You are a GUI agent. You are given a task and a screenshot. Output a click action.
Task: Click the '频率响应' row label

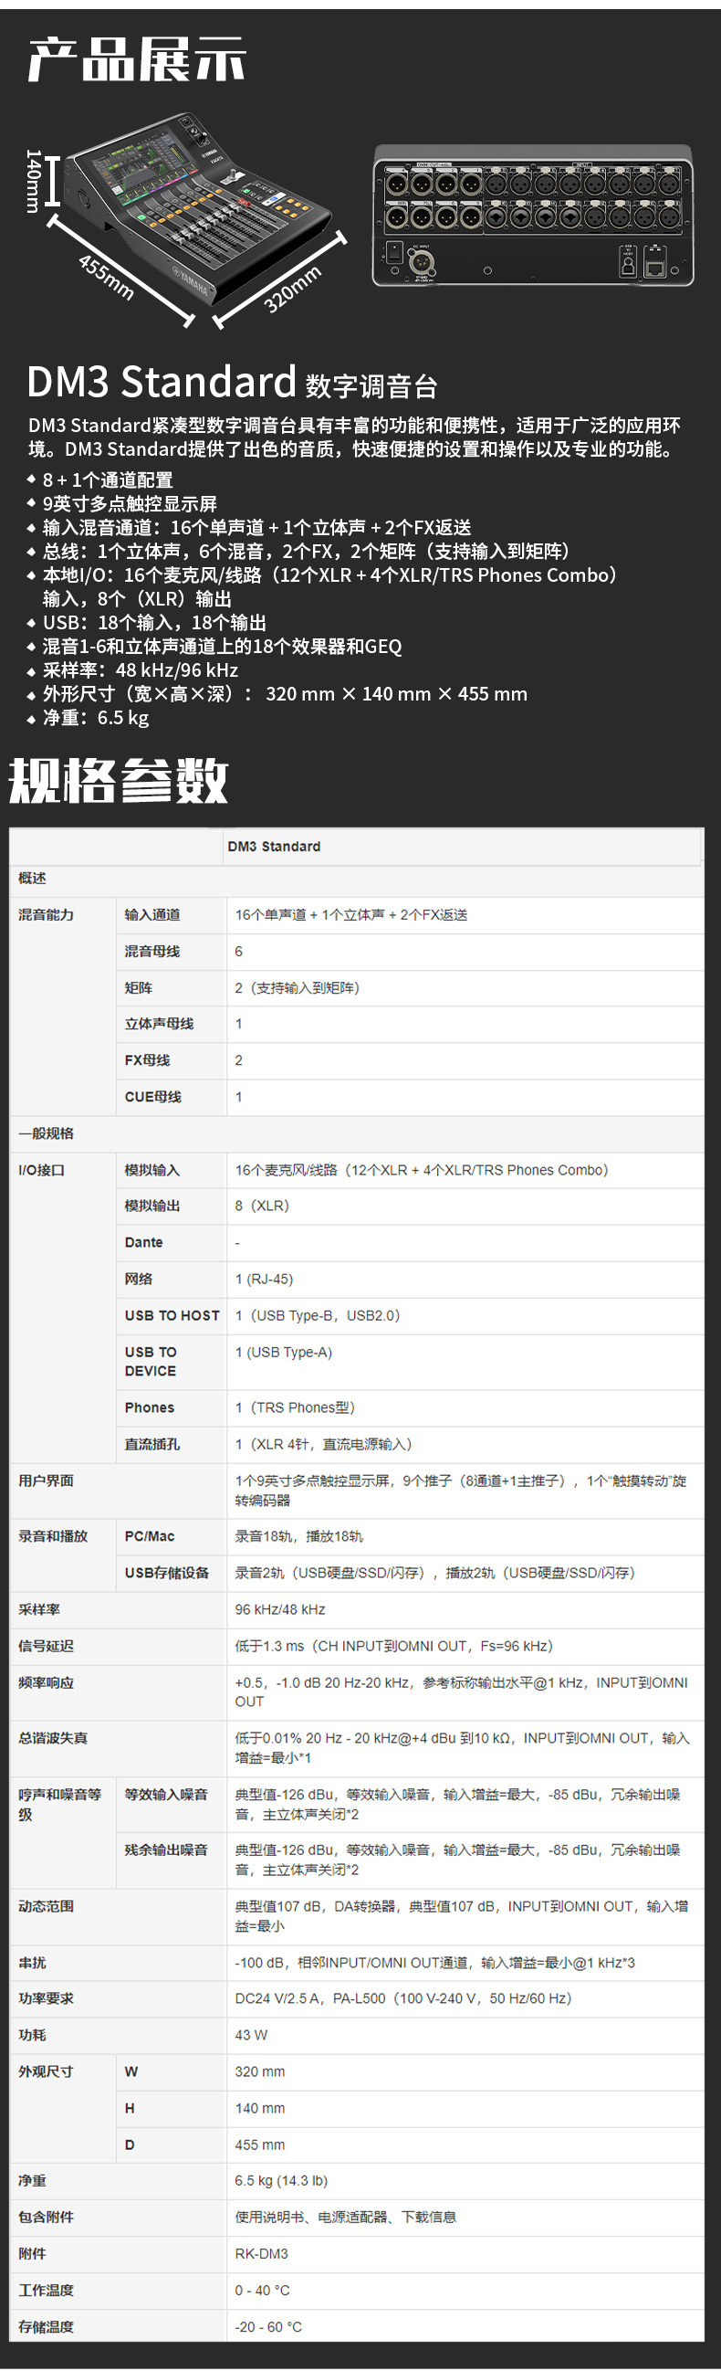point(46,1682)
